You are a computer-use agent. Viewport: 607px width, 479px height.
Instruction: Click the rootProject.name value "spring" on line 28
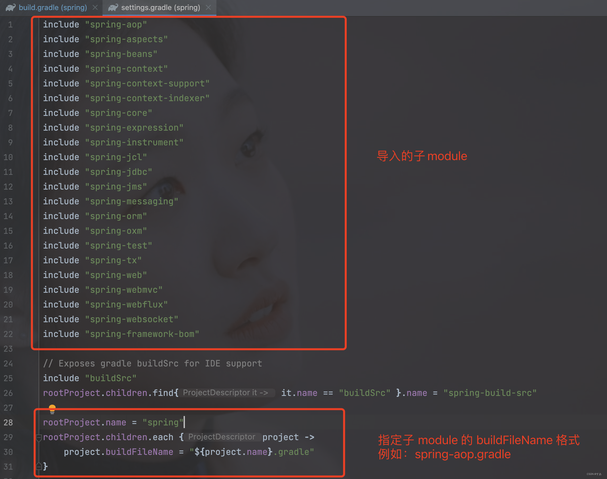pyautogui.click(x=162, y=422)
